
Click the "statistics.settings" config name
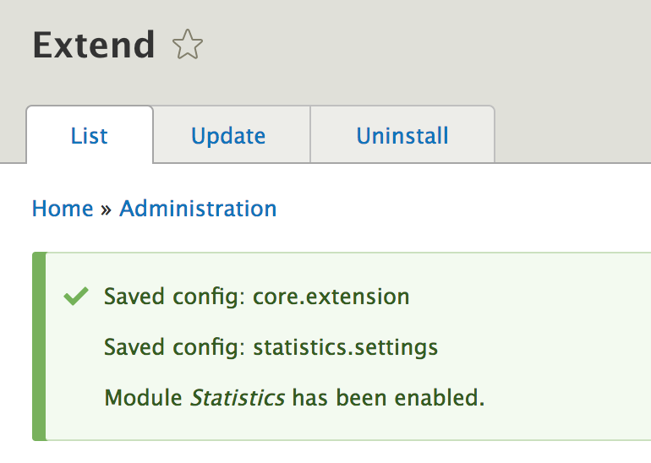pyautogui.click(x=346, y=347)
